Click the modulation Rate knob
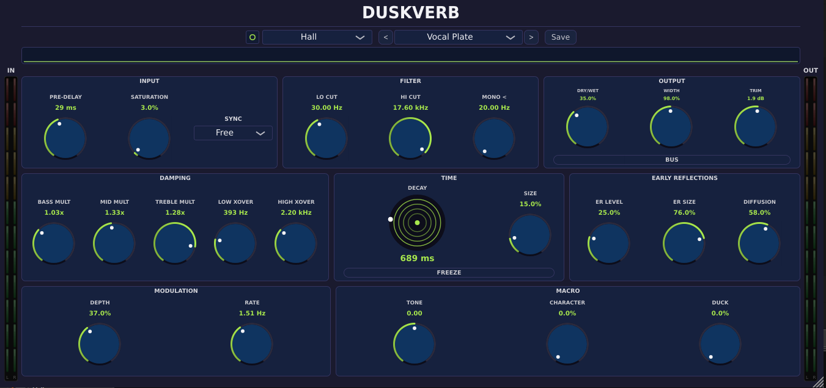Image resolution: width=826 pixels, height=388 pixels. point(252,344)
